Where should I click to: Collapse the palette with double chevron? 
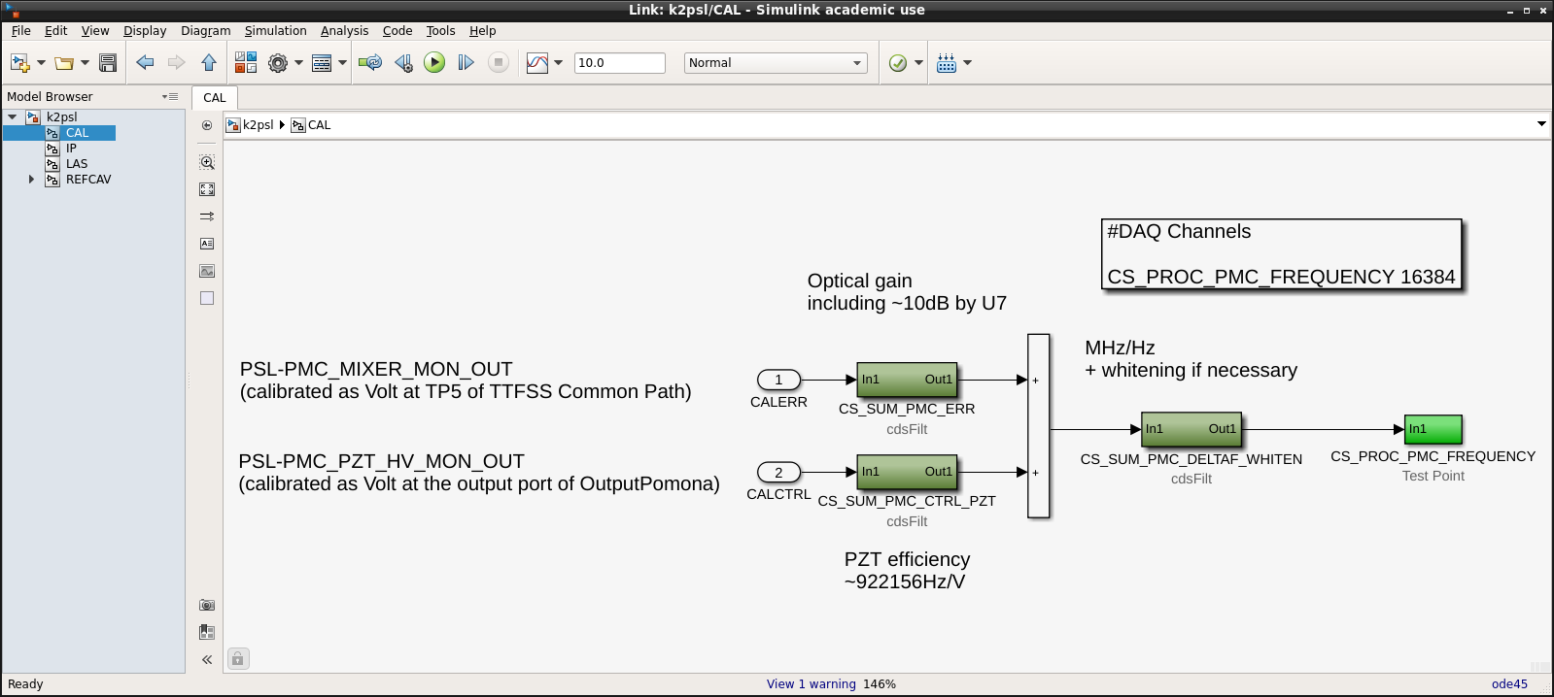[207, 659]
